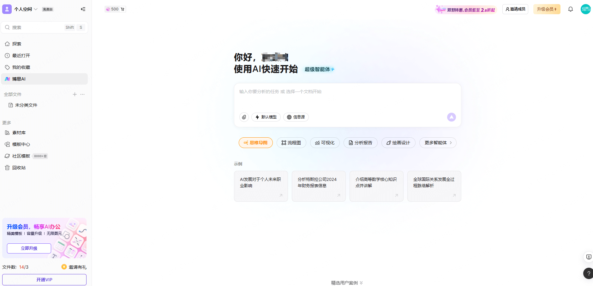The width and height of the screenshot is (593, 286).
Task: Open notifications via the bell icon
Action: [571, 9]
